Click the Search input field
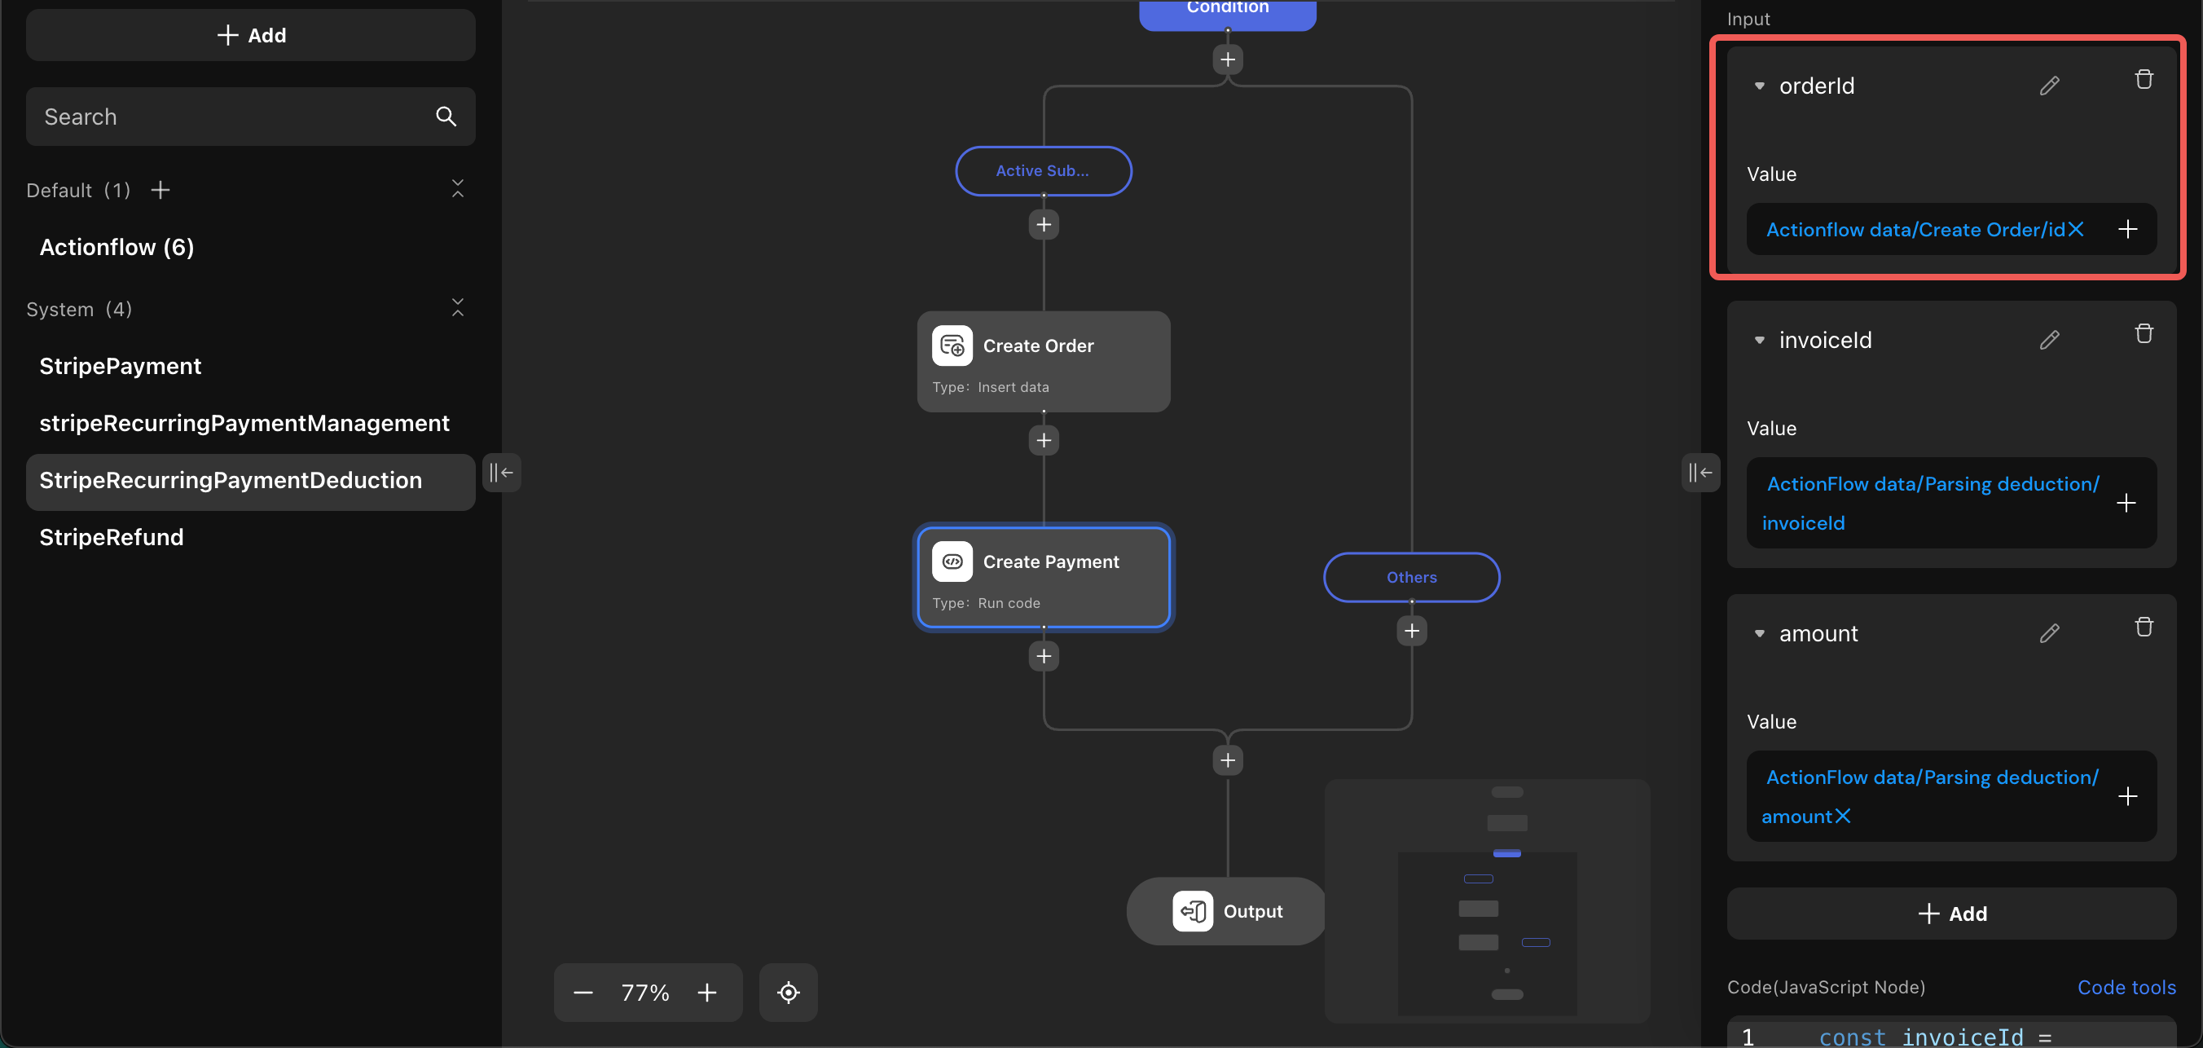 [x=251, y=117]
